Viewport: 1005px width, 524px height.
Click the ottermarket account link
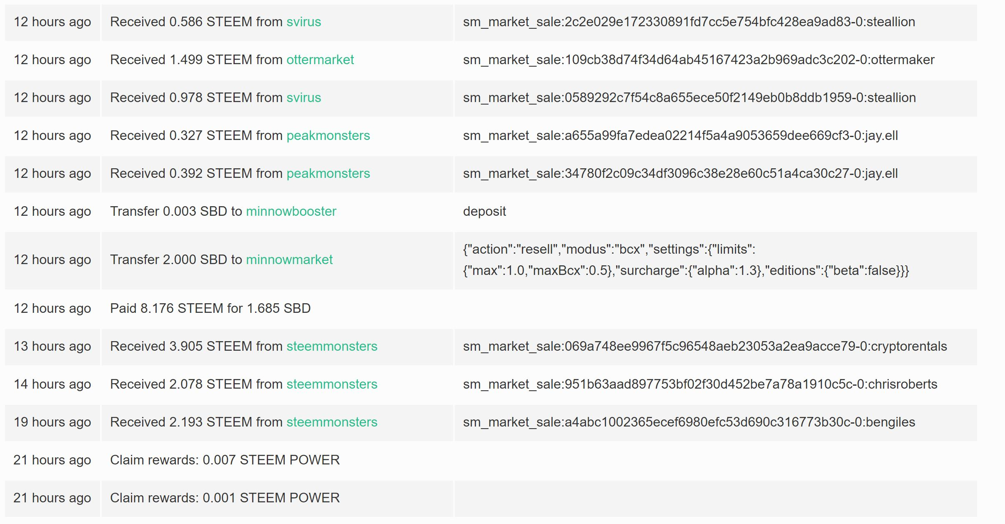pyautogui.click(x=320, y=60)
